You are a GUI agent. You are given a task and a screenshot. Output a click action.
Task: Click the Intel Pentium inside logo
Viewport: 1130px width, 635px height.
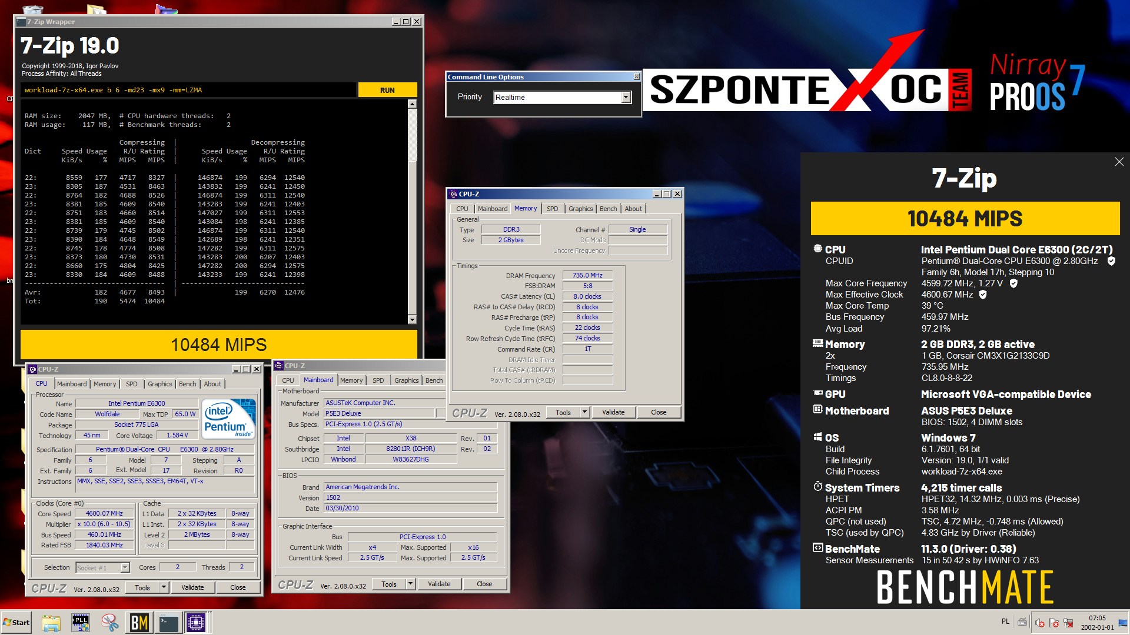coord(229,419)
